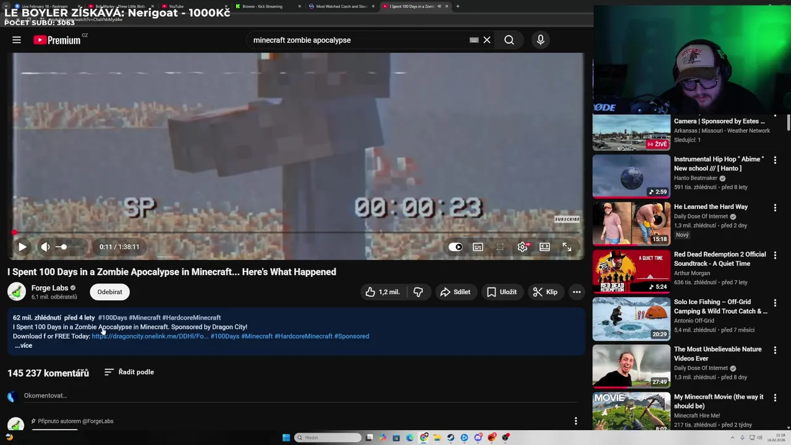Viewport: 791px width, 445px height.
Task: Open options menu for the pinned comment
Action: pos(576,421)
